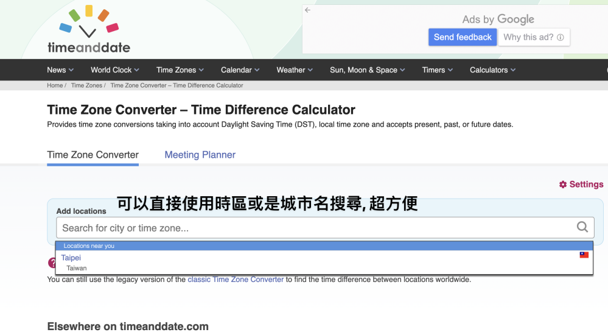Open the Sun, Moon & Space menu
Viewport: 608px width, 335px height.
click(x=367, y=70)
